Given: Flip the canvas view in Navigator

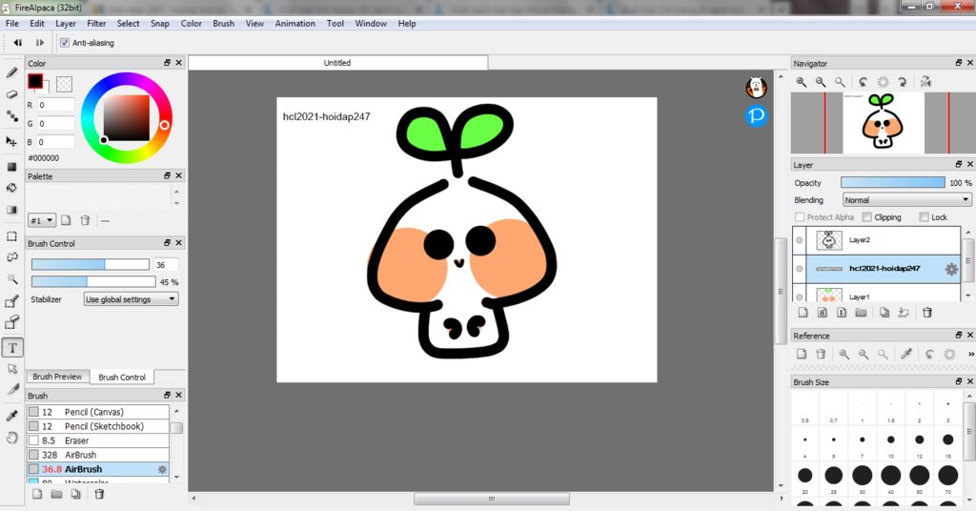Looking at the screenshot, I should [925, 82].
